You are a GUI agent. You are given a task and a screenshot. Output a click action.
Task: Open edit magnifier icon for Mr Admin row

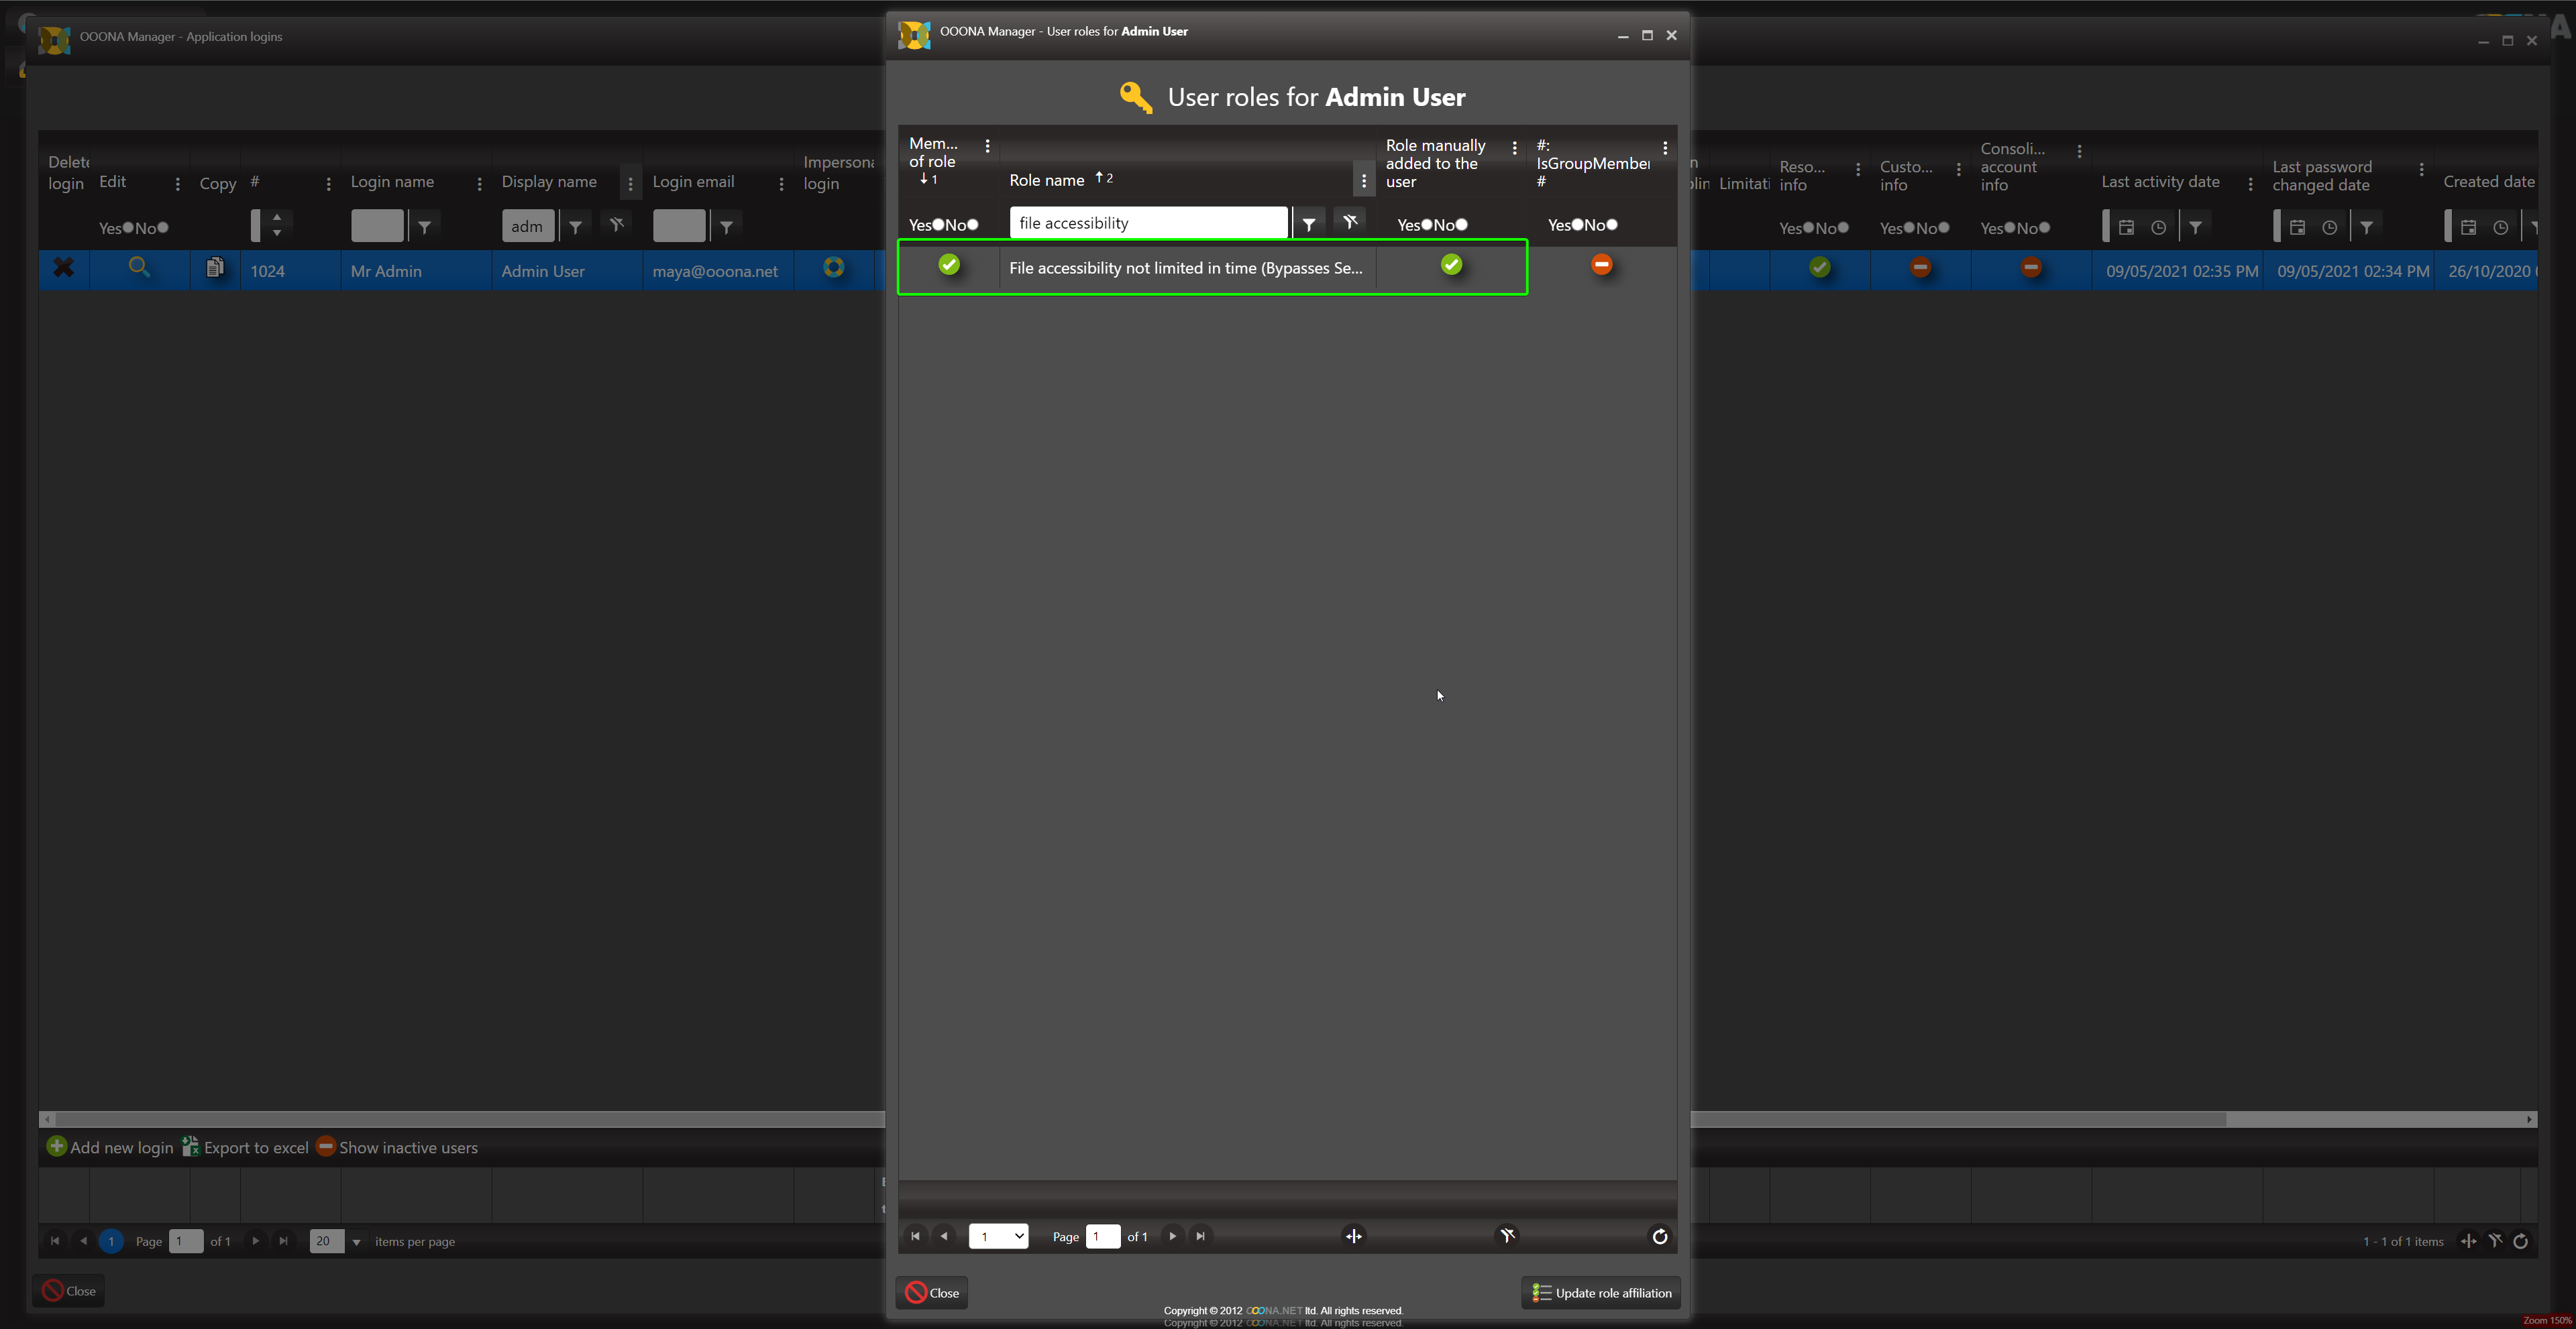tap(139, 267)
